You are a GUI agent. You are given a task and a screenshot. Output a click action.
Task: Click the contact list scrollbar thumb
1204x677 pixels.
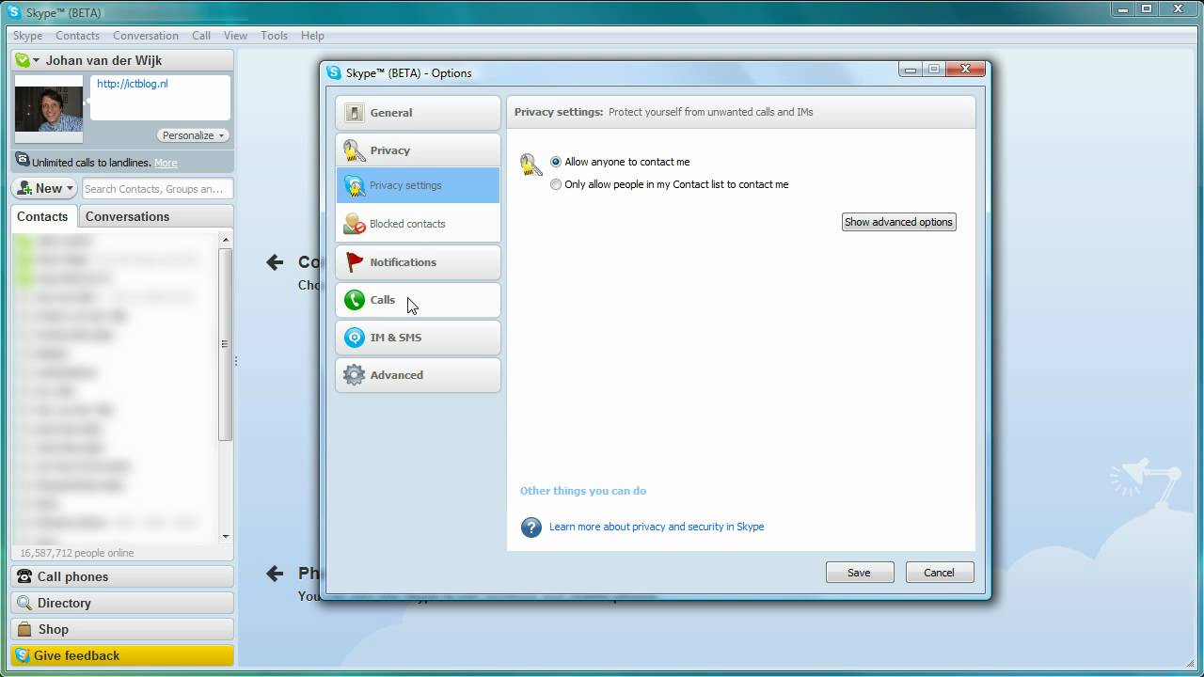[225, 344]
